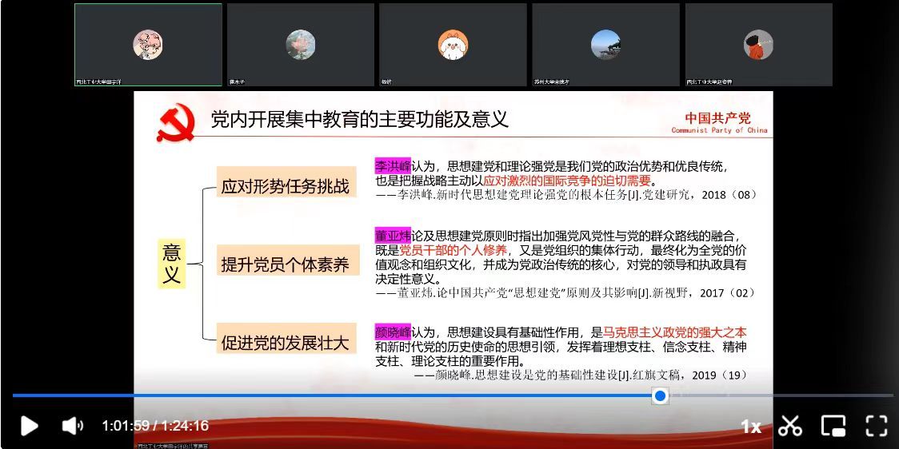Enable picture-in-picture mode
Screen dimensions: 899x449
coord(833,426)
